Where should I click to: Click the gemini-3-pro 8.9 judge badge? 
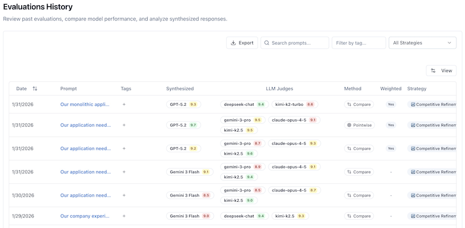[x=243, y=167]
